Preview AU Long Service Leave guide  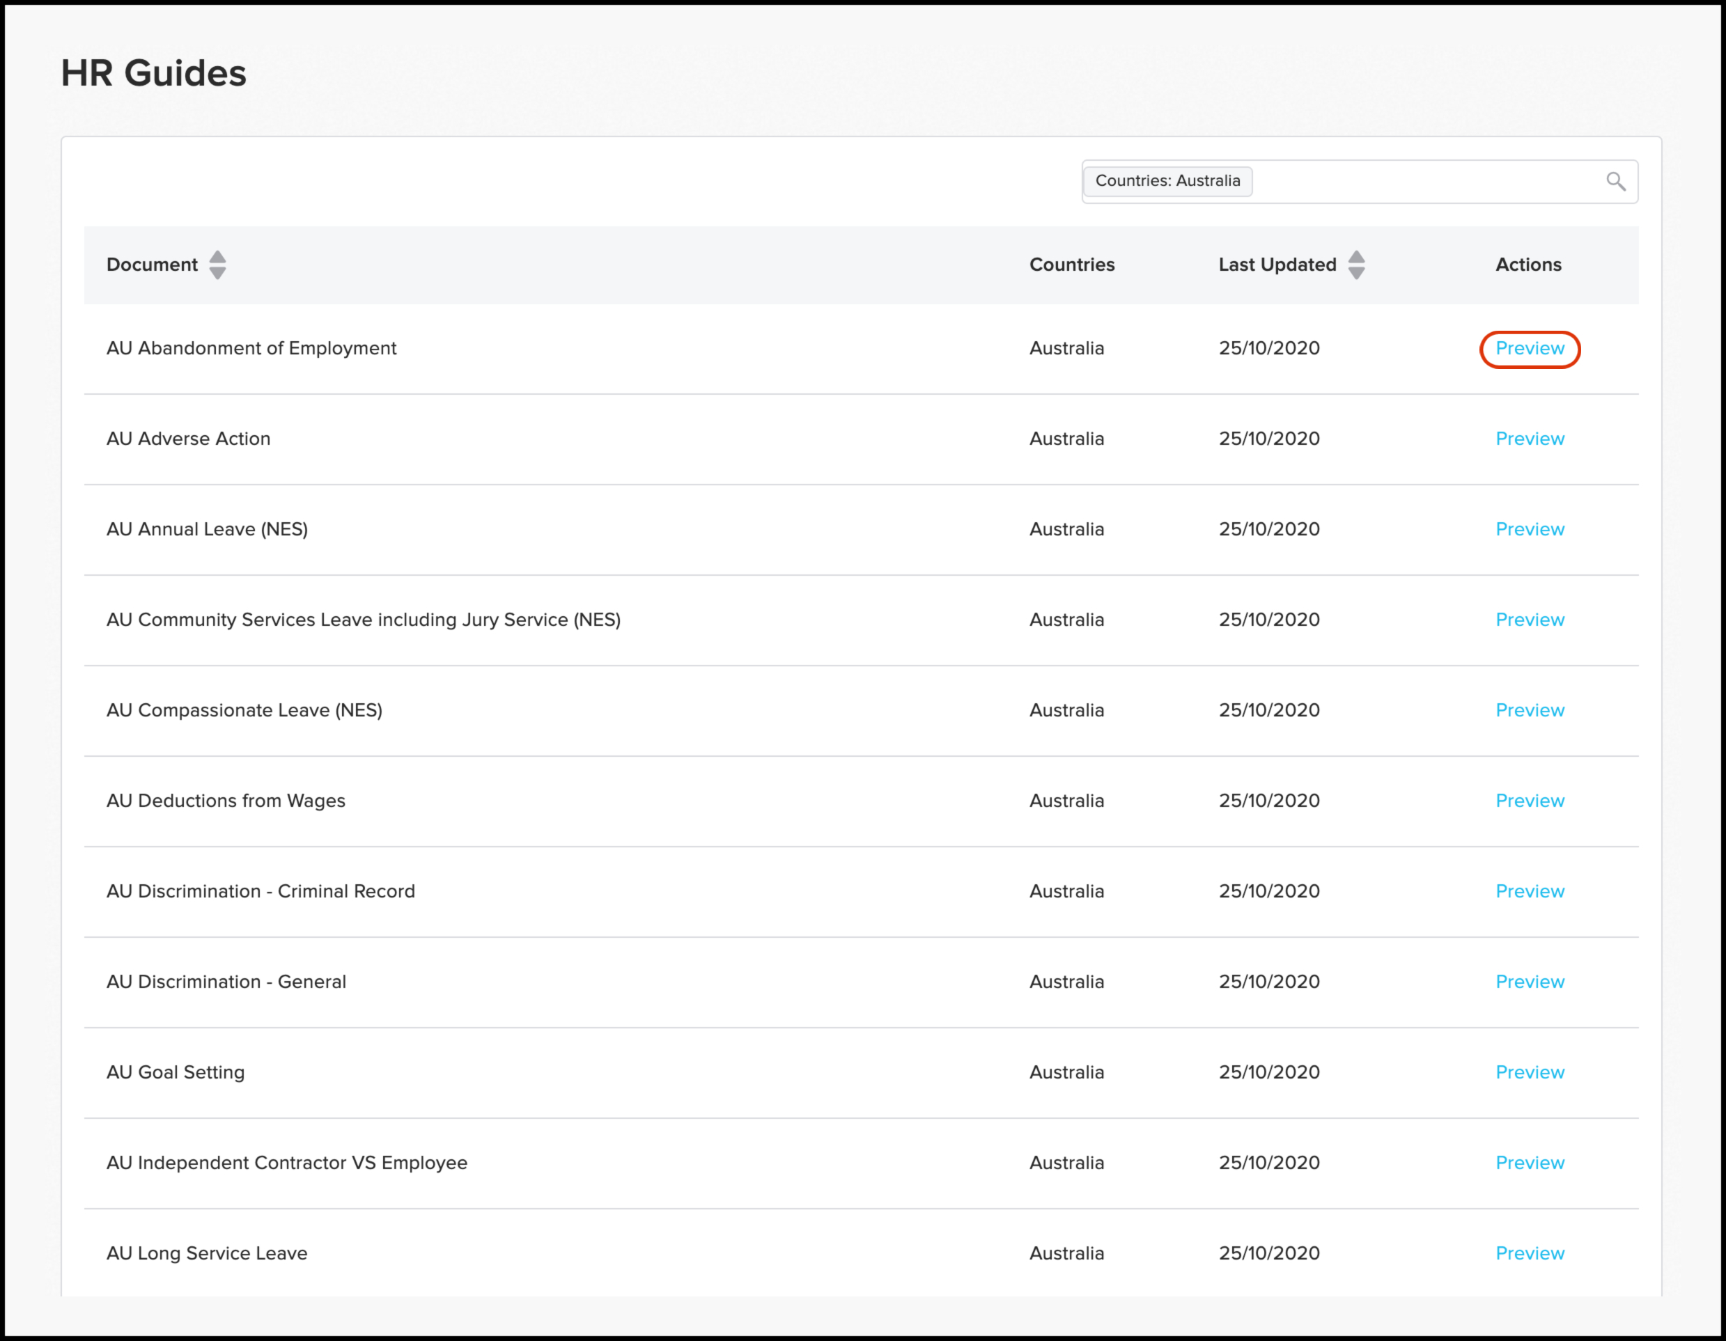pyautogui.click(x=1529, y=1253)
